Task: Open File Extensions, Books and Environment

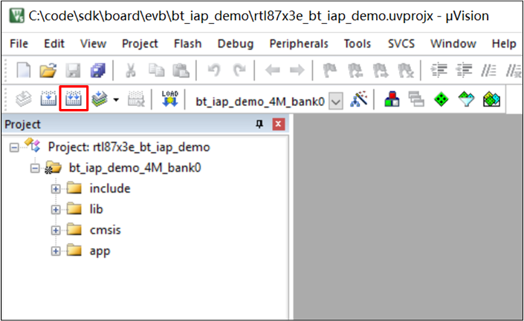Action: tap(392, 99)
